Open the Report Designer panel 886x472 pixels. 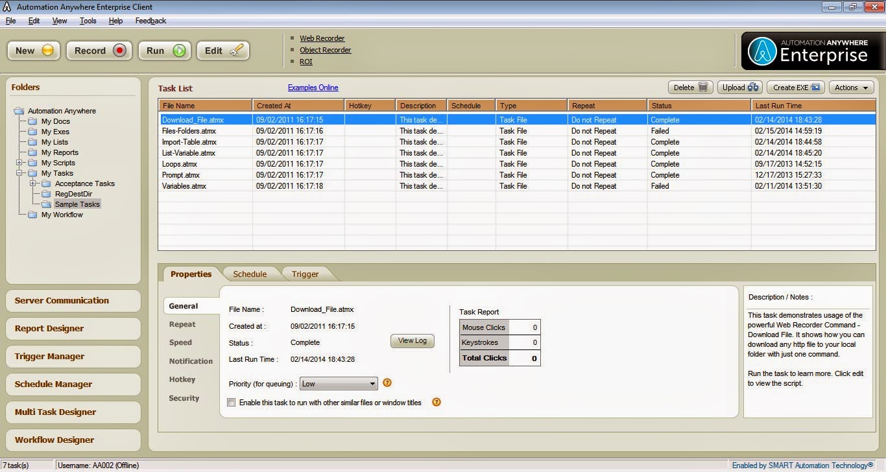click(73, 329)
